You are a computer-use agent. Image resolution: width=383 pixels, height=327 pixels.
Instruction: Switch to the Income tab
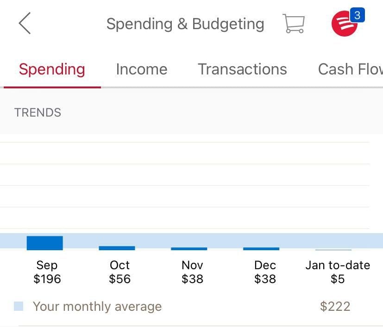coord(142,69)
